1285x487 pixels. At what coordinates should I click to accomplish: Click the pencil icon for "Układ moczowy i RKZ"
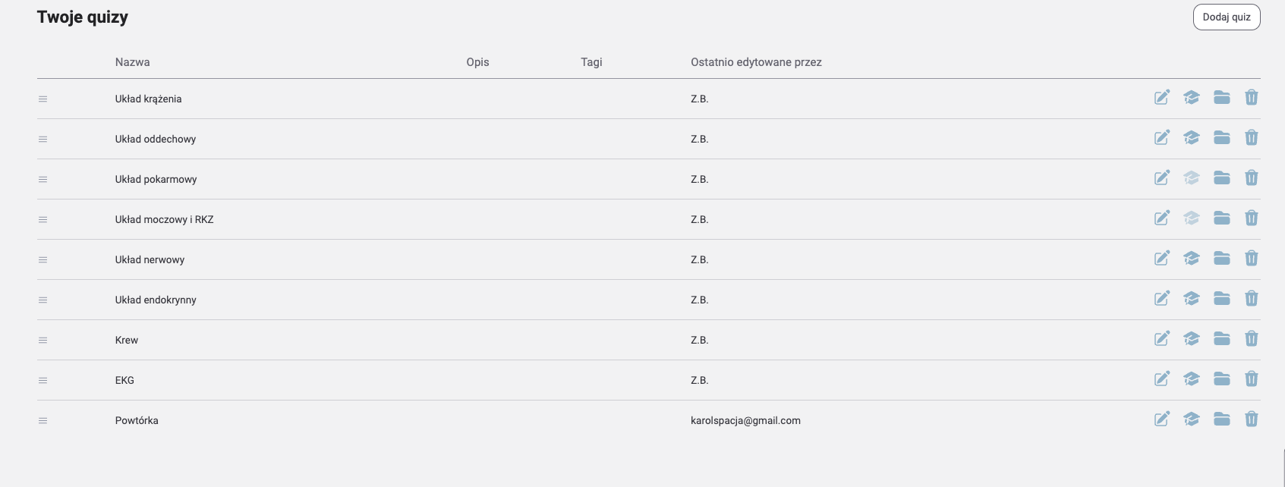(x=1161, y=218)
